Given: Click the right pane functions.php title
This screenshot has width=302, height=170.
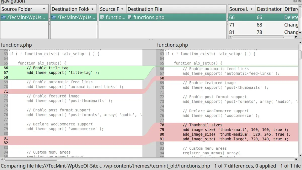Looking at the screenshot, I should pyautogui.click(x=172, y=45).
